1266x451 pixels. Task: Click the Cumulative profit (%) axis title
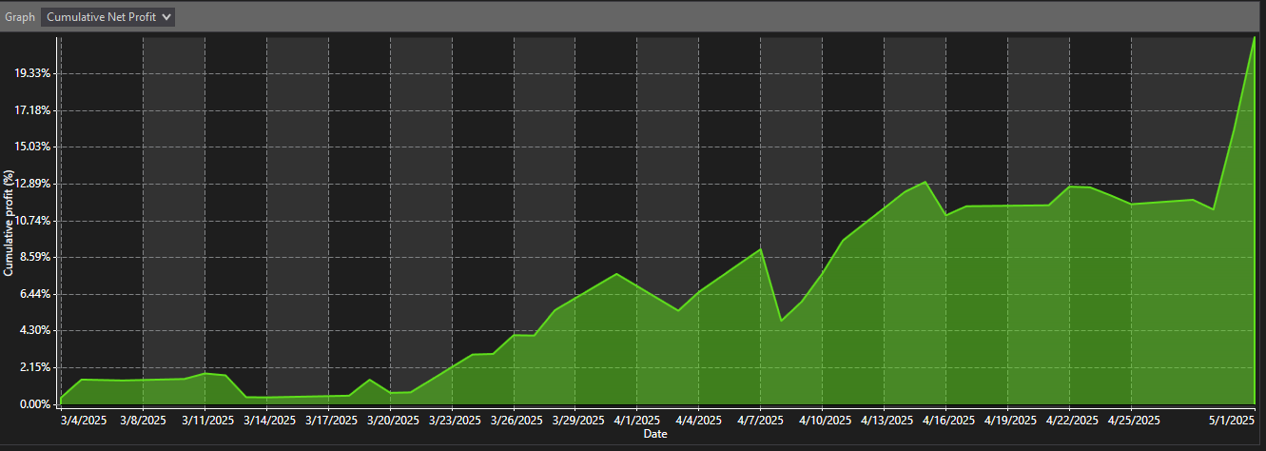click(x=9, y=224)
